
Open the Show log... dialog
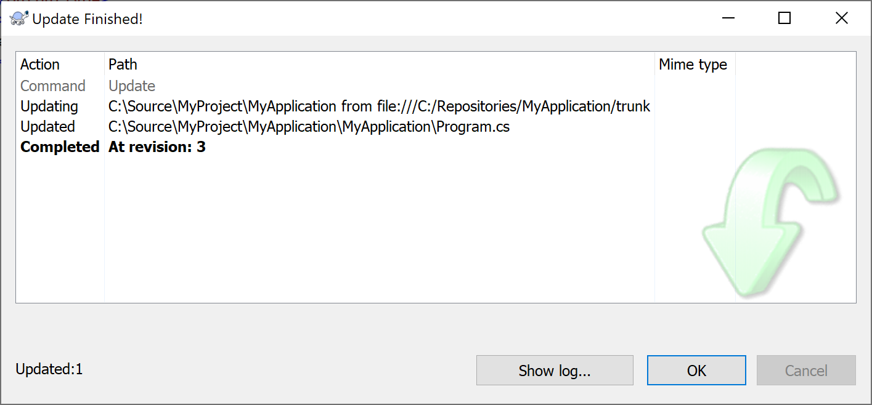coord(555,371)
